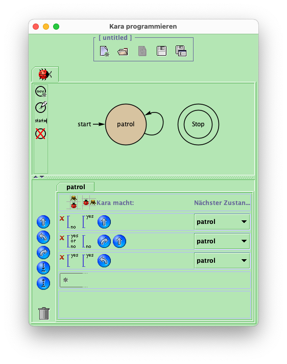Add new transition row with asterisk box

(x=71, y=280)
